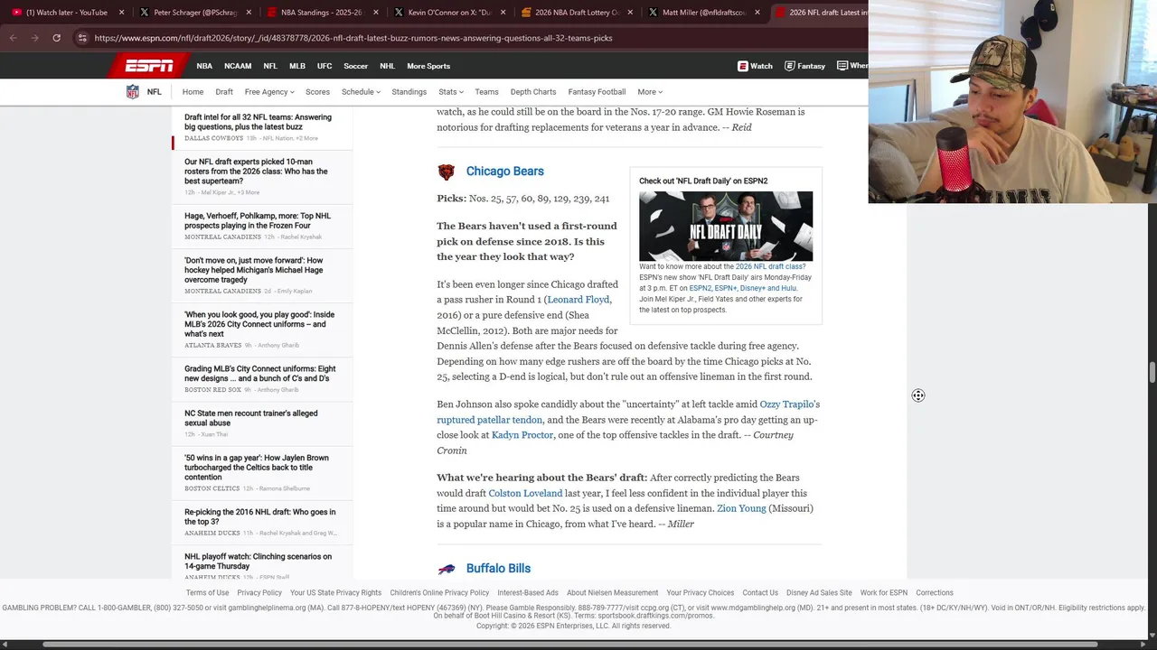Open Privacy Policy footer link
The height and width of the screenshot is (650, 1157).
pos(259,593)
